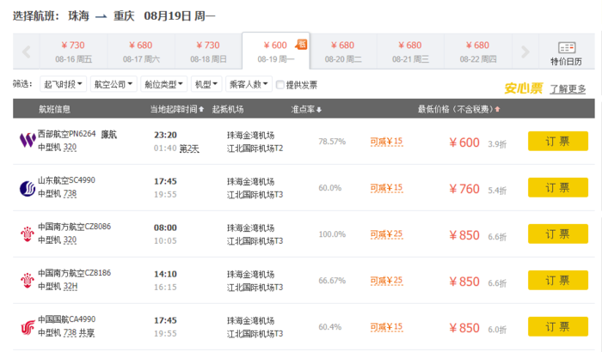The width and height of the screenshot is (602, 352).
Task: Click 了解更多 link
Action: pyautogui.click(x=568, y=88)
